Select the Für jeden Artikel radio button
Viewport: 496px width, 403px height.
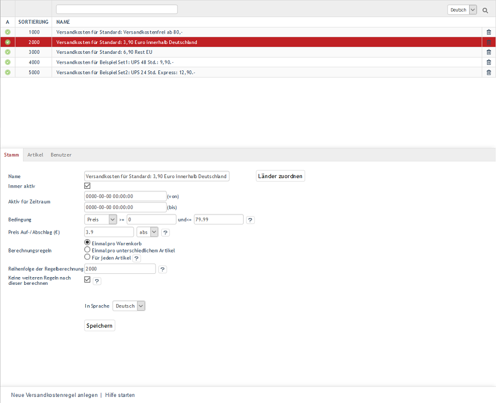coord(87,257)
